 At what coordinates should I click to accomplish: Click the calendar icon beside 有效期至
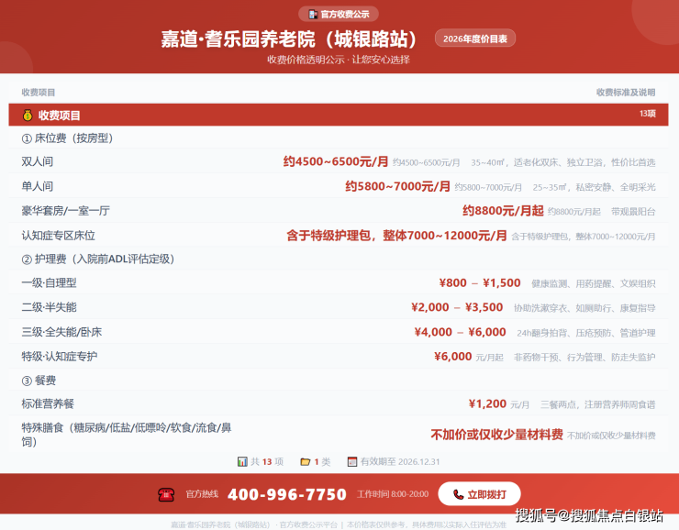[x=352, y=461]
